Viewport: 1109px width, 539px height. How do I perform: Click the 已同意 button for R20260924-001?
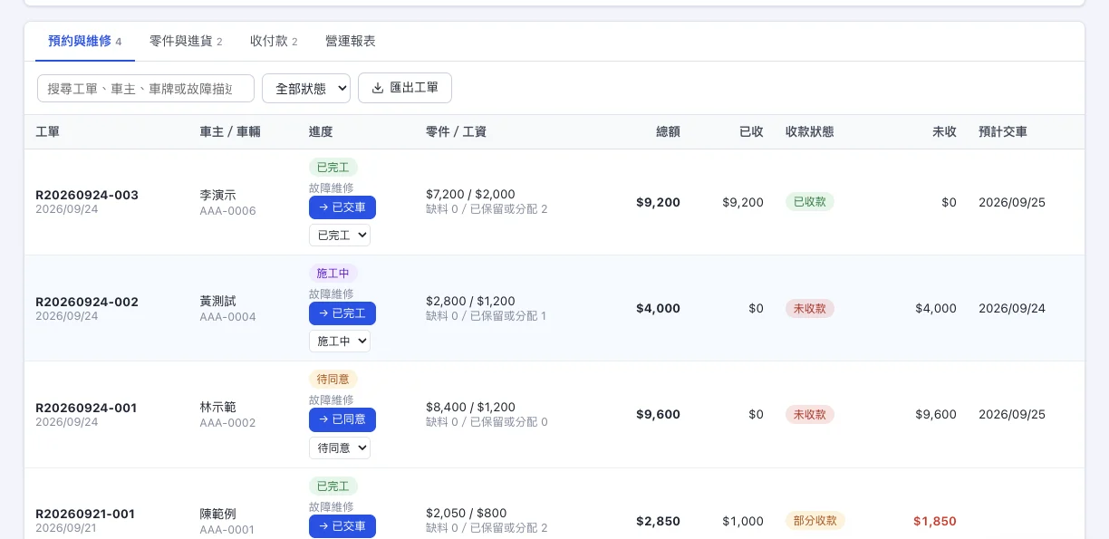point(342,419)
